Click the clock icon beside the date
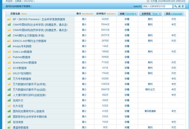The height and width of the screenshot is (129, 189). [148, 1]
